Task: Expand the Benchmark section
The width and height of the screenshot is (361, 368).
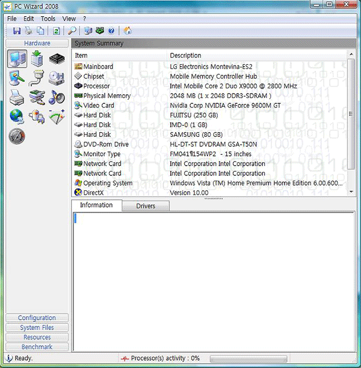Action: 37,346
